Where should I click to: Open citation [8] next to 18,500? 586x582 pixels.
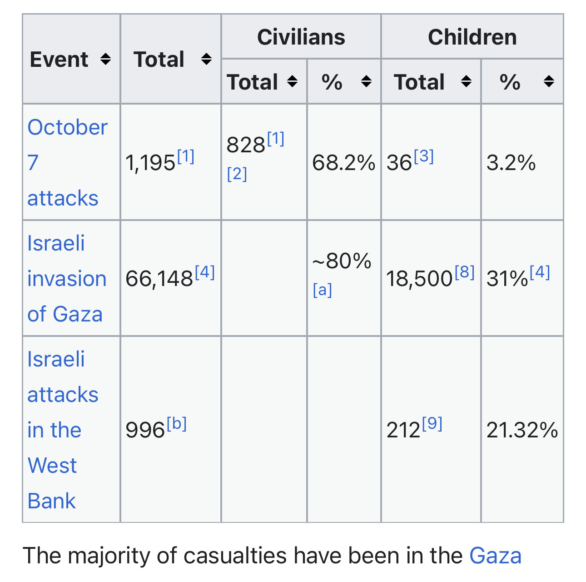464,272
